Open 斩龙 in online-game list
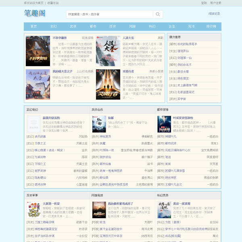Viewport: 242px width, 242px height. click(102, 222)
